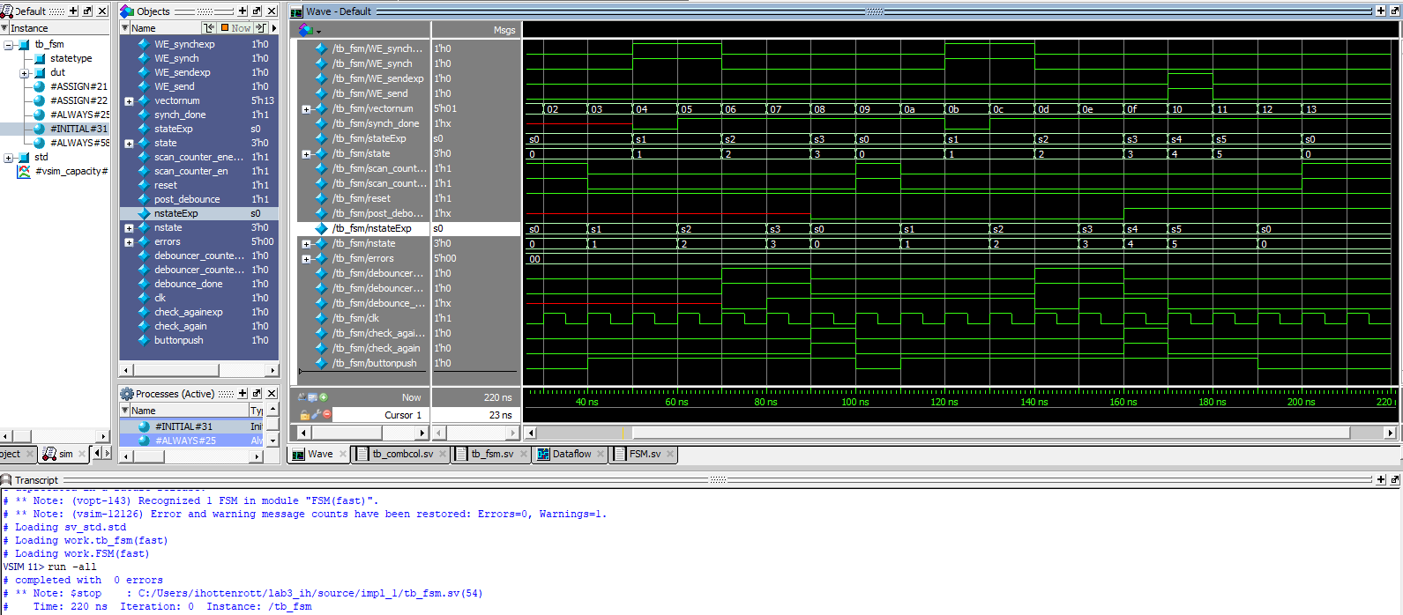Image resolution: width=1403 pixels, height=615 pixels.
Task: Switch to the Dataflow tab
Action: [x=571, y=455]
